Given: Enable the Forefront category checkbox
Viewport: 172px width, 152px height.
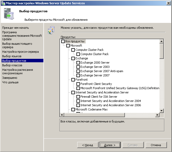Looking at the screenshot, I should pyautogui.click(x=73, y=80).
